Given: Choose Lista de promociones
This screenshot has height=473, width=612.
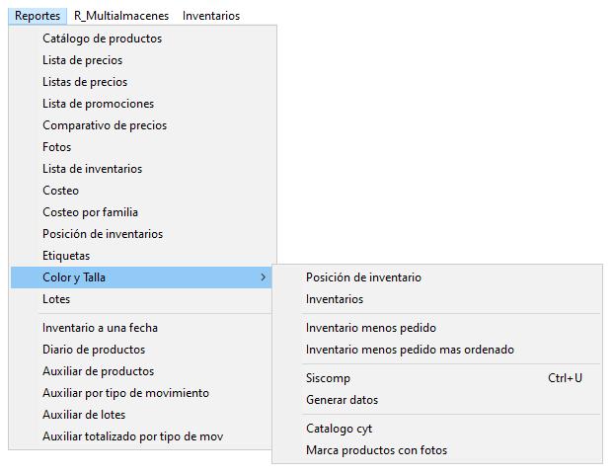Looking at the screenshot, I should 143,104.
